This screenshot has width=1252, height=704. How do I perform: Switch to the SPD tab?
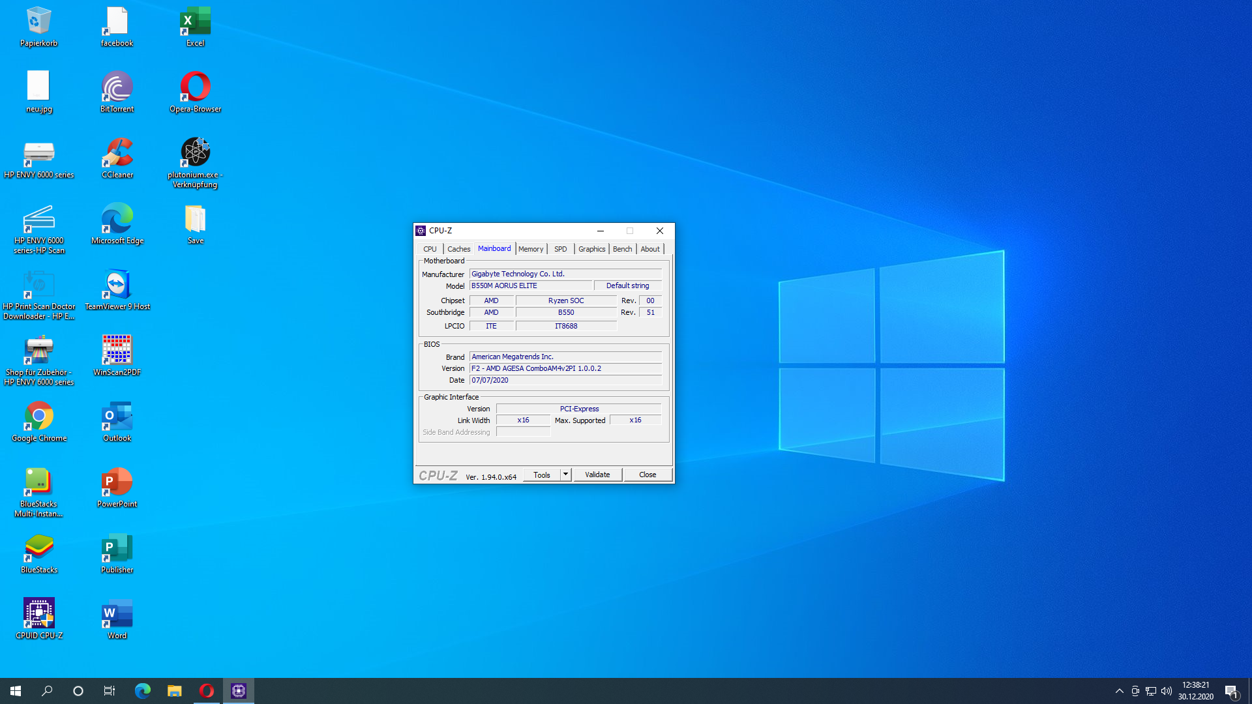(561, 249)
